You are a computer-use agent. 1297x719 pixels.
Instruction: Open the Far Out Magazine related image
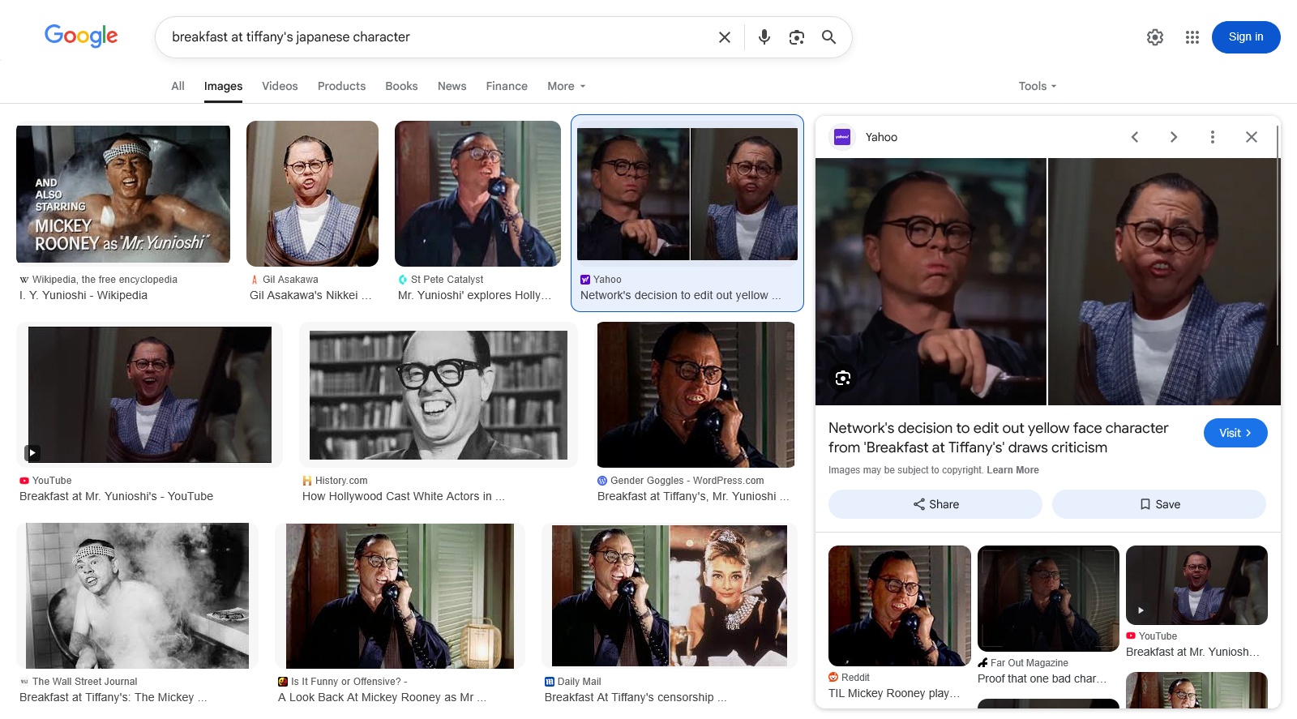click(x=1048, y=598)
